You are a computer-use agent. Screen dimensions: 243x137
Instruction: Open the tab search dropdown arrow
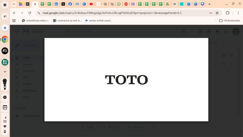coord(14,4)
